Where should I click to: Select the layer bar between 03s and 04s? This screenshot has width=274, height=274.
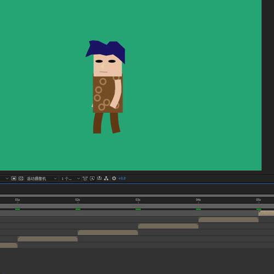point(168,226)
